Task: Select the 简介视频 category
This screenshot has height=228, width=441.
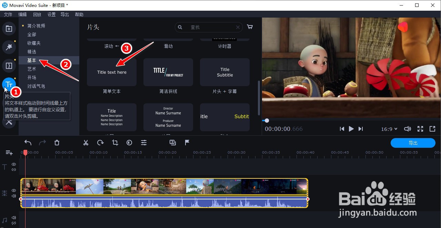Action: (36, 26)
